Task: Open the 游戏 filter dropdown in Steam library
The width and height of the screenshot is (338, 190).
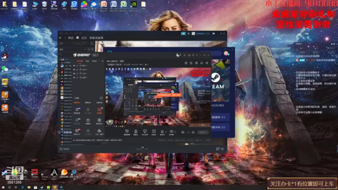Action: coord(73,49)
